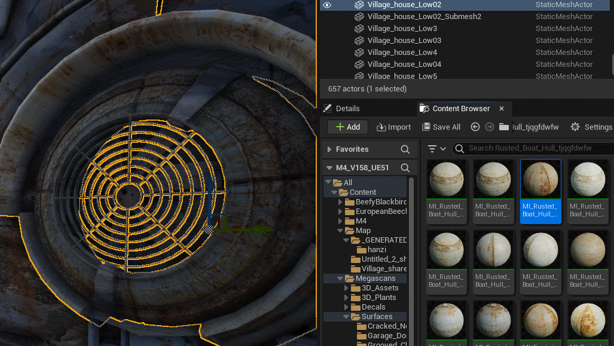Click the path folder icon in breadcrumb
This screenshot has width=614, height=346.
pos(504,127)
